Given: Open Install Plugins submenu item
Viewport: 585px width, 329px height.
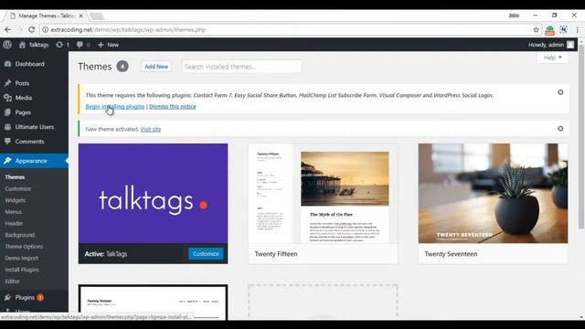Looking at the screenshot, I should click(x=22, y=270).
